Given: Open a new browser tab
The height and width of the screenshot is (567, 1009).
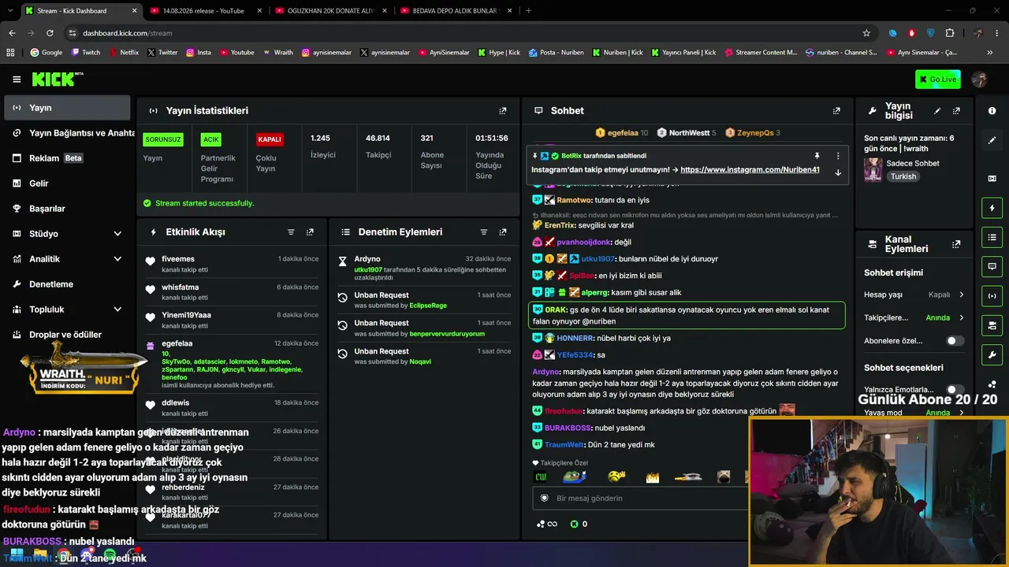Looking at the screenshot, I should coord(528,11).
